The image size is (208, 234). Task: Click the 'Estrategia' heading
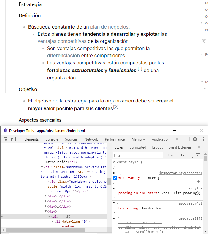click(x=30, y=4)
